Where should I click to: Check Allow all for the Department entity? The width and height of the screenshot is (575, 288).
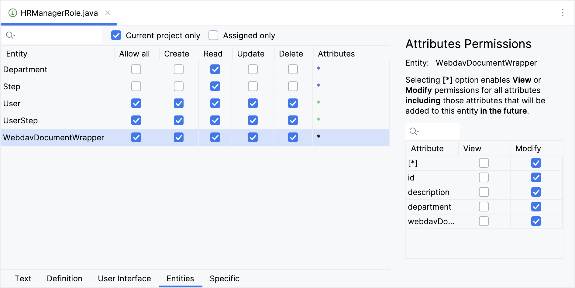pos(136,69)
